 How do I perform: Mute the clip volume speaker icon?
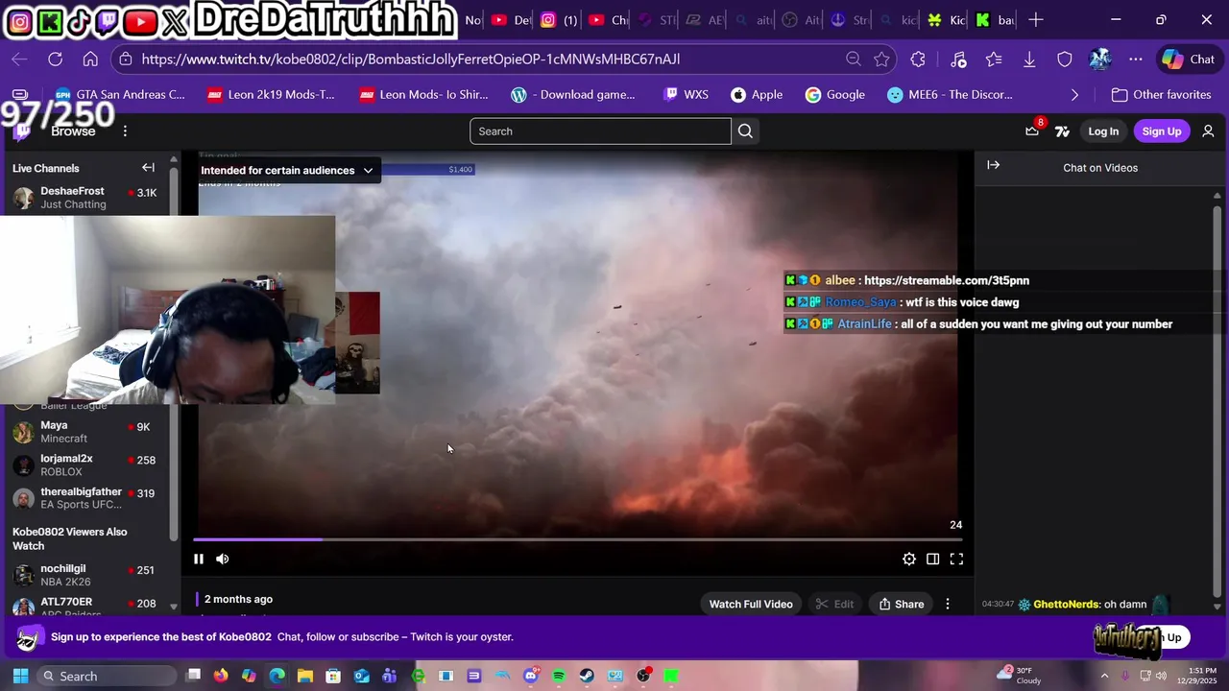click(222, 559)
